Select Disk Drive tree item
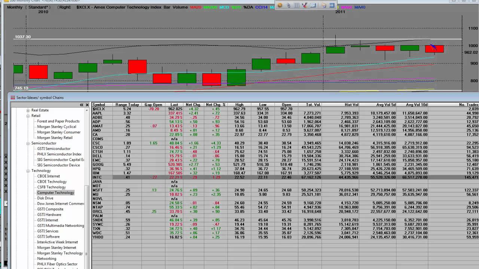The height and width of the screenshot is (269, 479). pos(45,198)
